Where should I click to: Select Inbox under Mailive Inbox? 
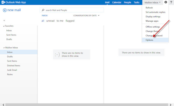click(x=19, y=52)
